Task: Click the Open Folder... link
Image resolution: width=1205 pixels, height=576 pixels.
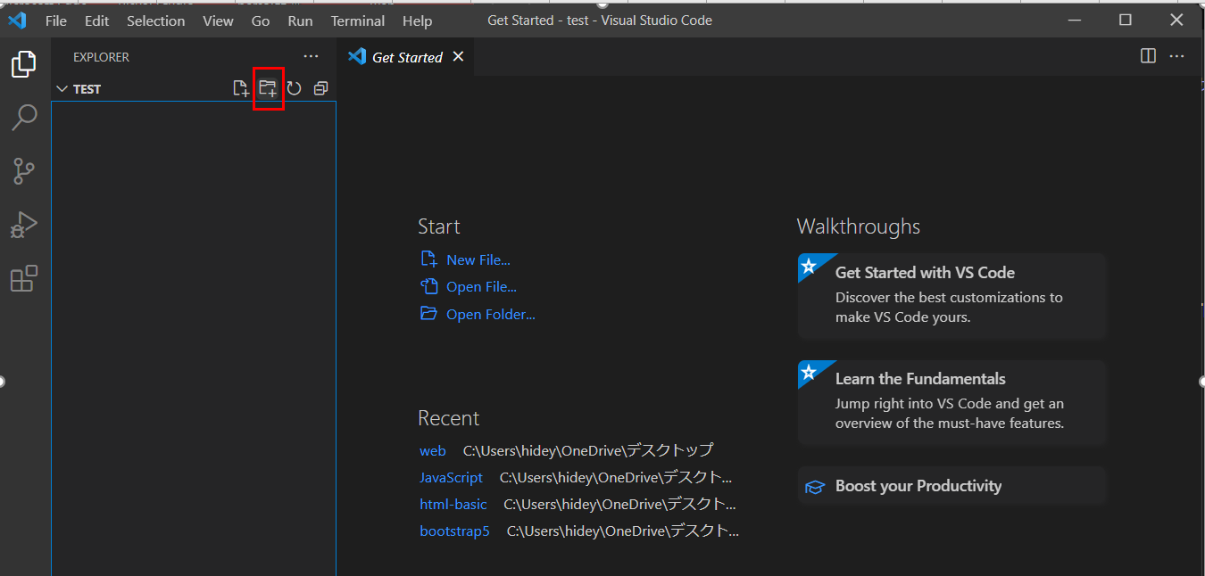Action: pyautogui.click(x=490, y=314)
